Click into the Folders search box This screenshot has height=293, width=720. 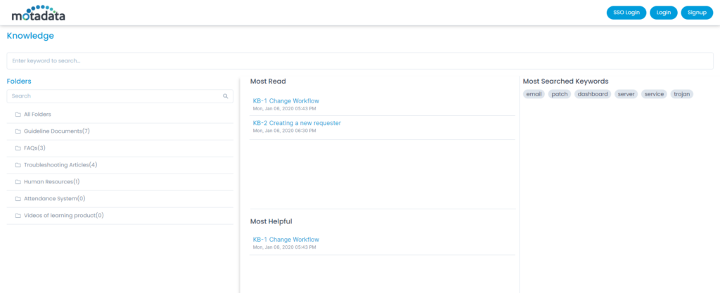pyautogui.click(x=112, y=96)
